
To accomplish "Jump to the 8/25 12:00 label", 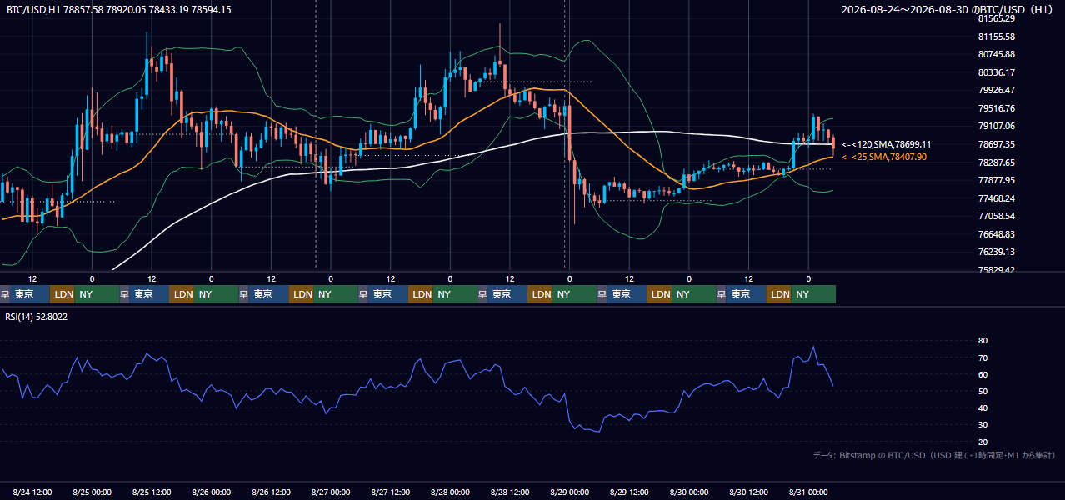I will [x=152, y=492].
